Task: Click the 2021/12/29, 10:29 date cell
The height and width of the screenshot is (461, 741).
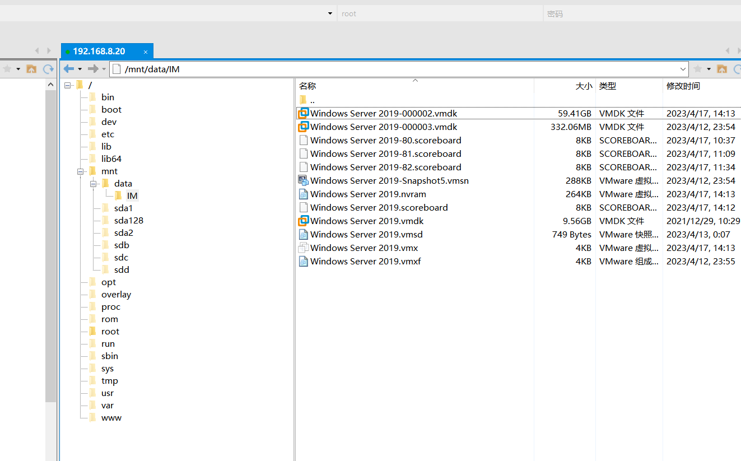Action: pos(703,221)
